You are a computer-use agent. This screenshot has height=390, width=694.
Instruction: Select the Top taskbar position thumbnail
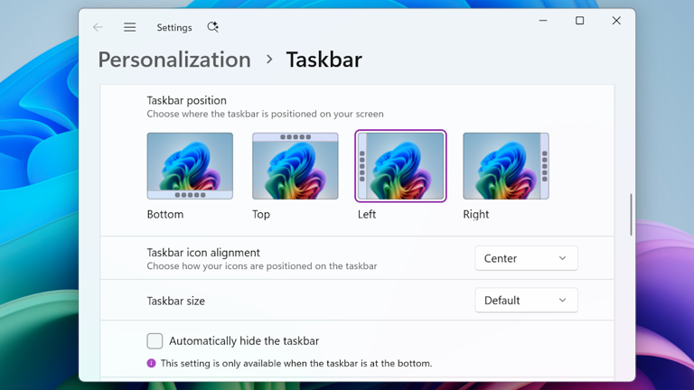click(295, 166)
